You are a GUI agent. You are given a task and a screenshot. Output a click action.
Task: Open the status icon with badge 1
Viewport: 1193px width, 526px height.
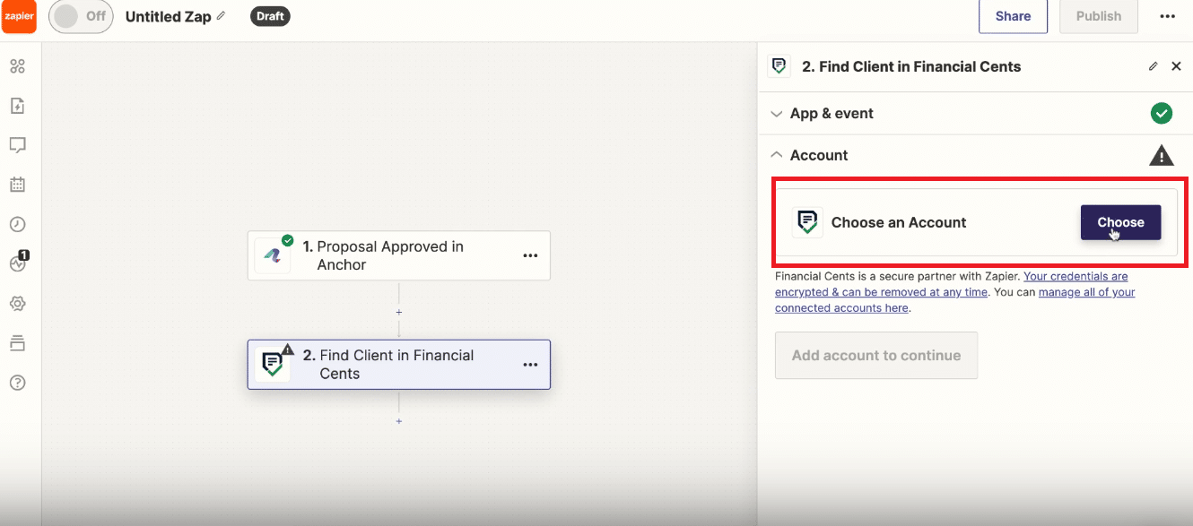[x=19, y=262]
